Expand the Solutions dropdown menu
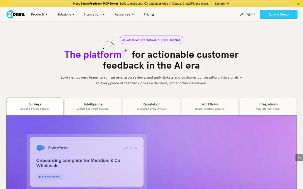This screenshot has height=189, width=303. 66,14
